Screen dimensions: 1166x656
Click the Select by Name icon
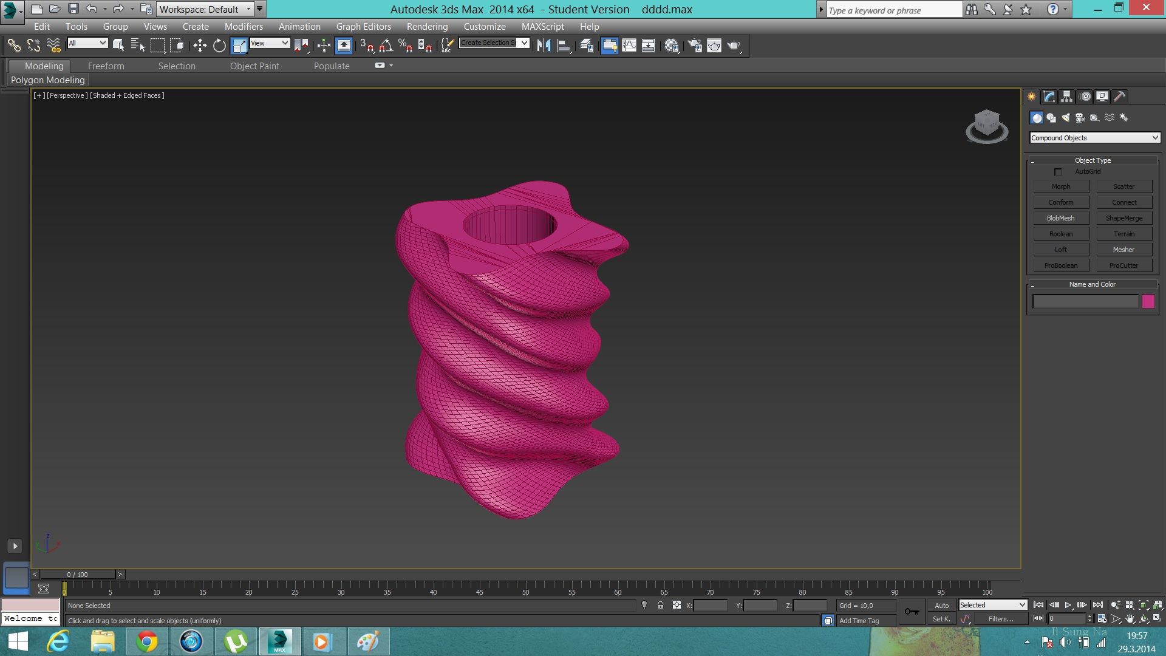click(138, 46)
